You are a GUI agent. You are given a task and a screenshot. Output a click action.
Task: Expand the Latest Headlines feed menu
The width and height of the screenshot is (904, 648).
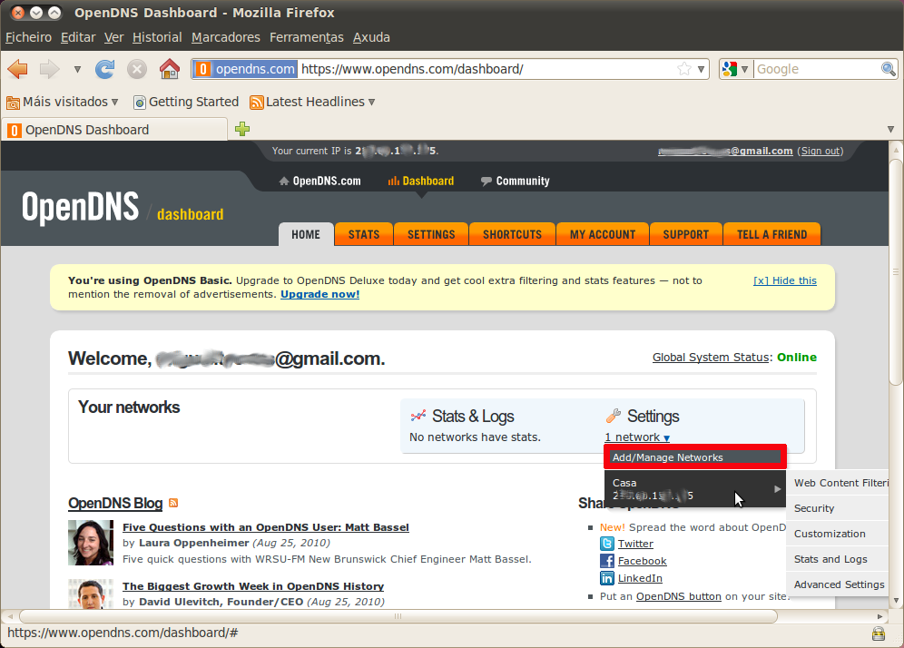click(x=312, y=102)
